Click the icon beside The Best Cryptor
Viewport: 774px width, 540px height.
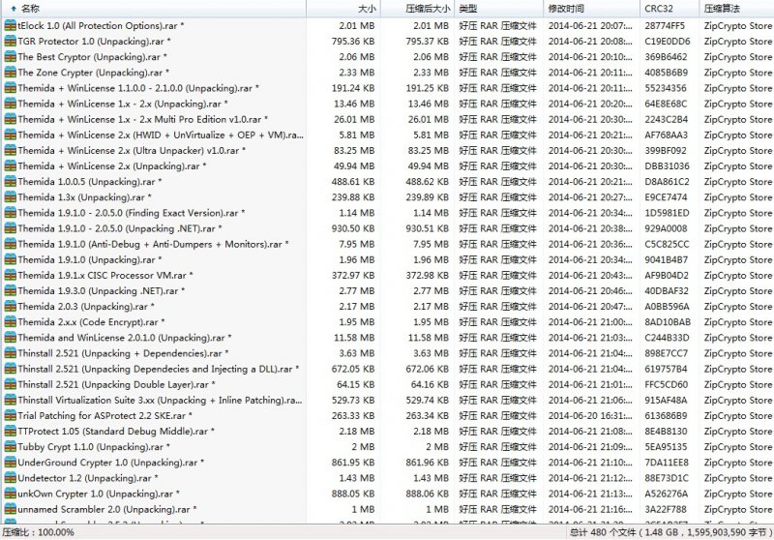click(10, 57)
